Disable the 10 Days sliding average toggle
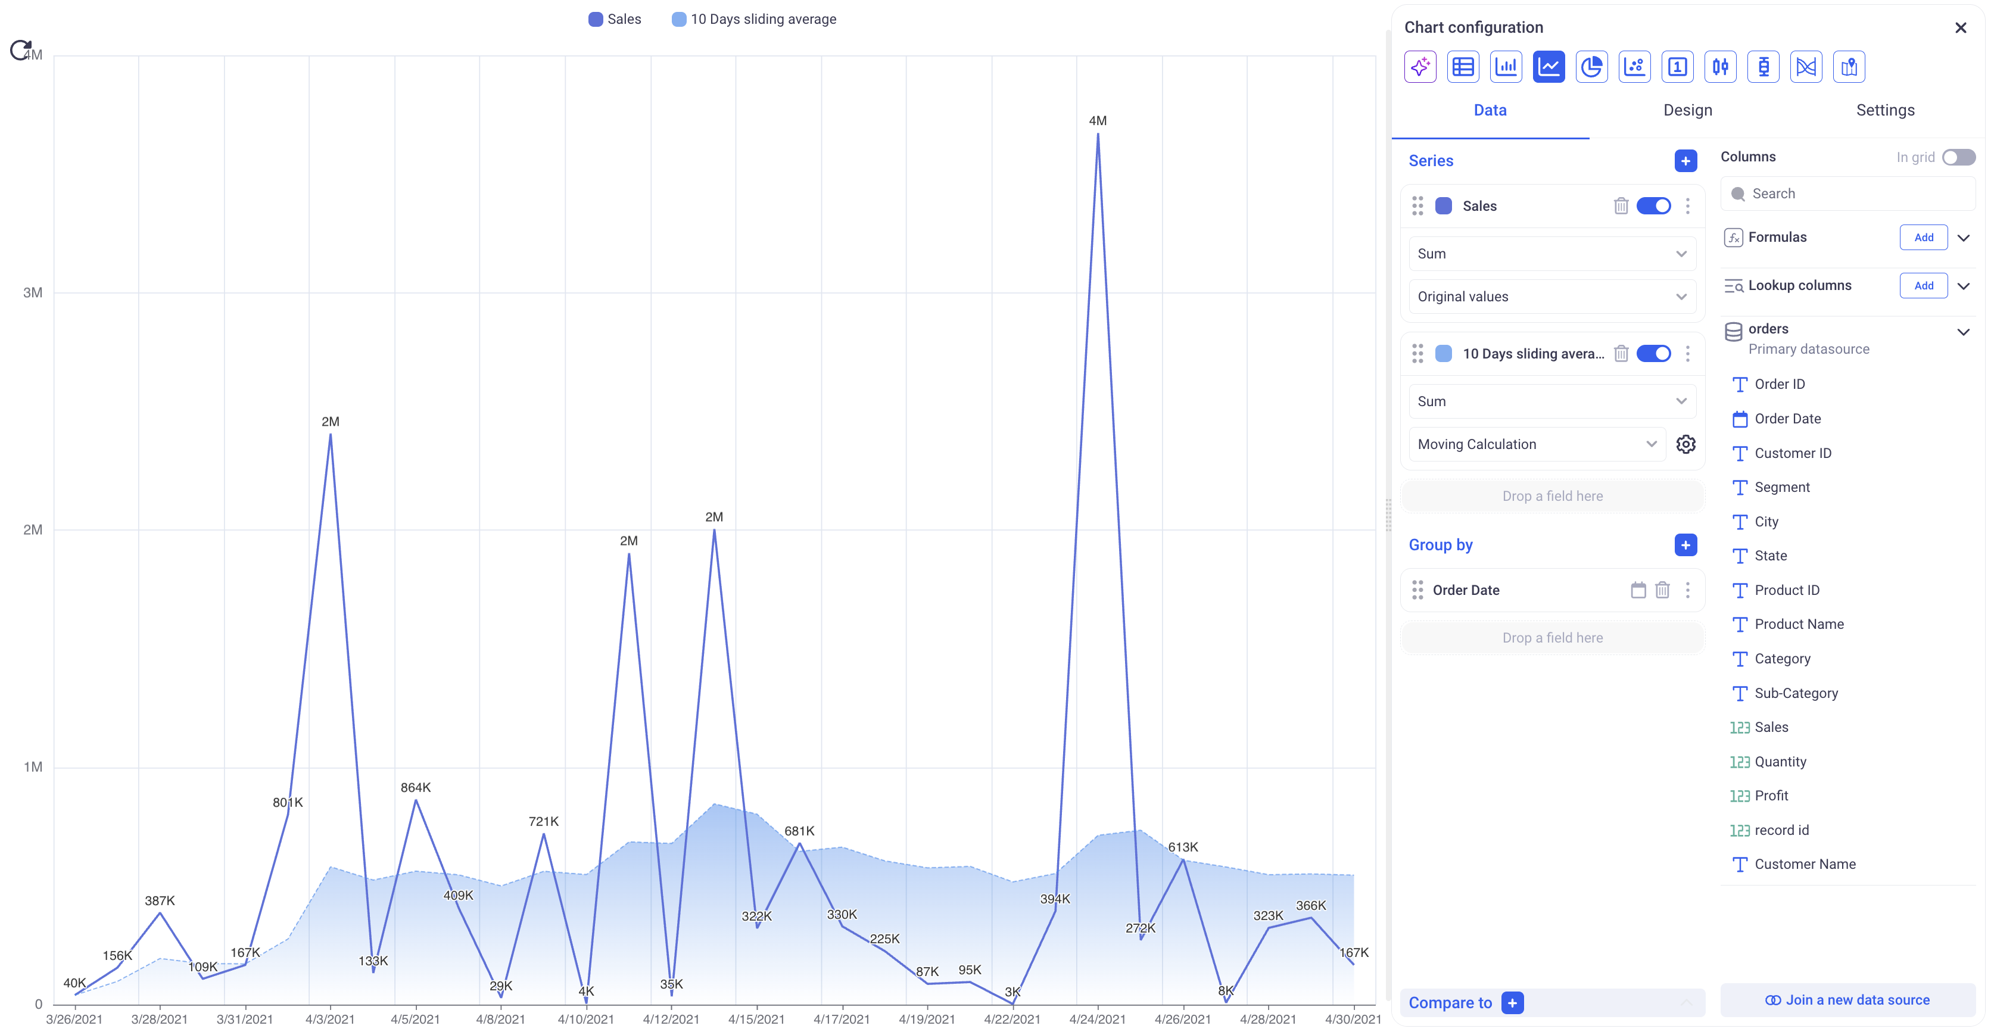Screen dimensions: 1994x1035 click(x=1653, y=354)
